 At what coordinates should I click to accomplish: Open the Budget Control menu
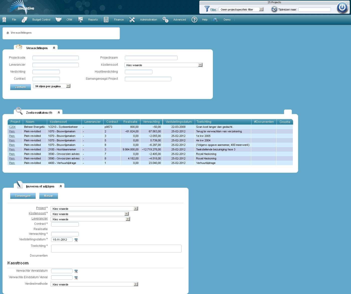point(41,20)
